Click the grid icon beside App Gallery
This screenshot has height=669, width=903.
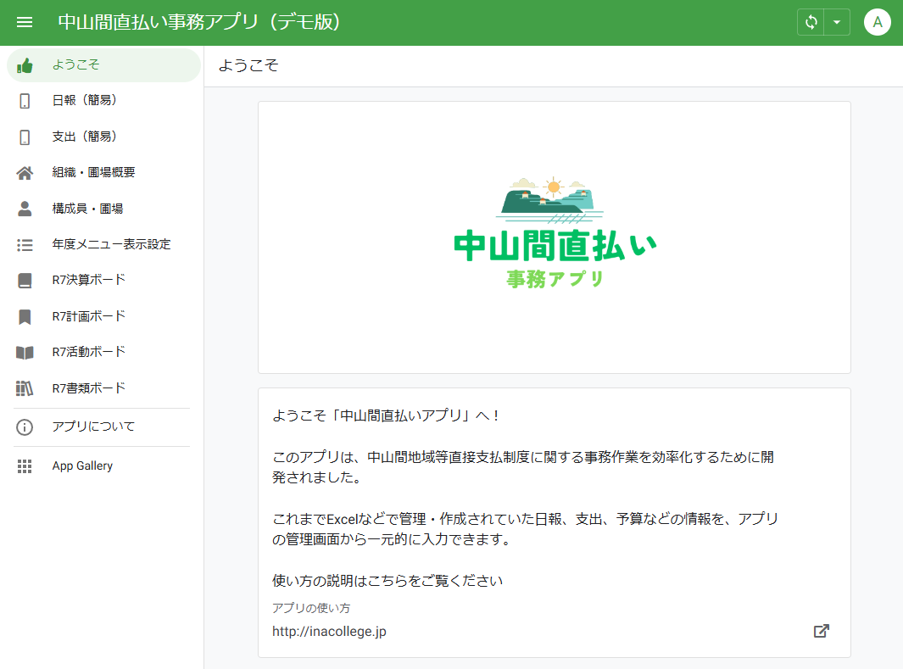[x=25, y=466]
